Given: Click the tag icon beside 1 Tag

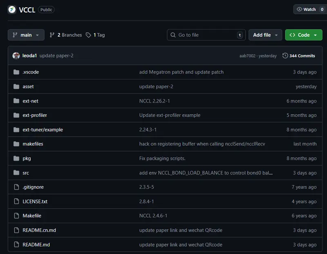Looking at the screenshot, I should click(x=88, y=35).
